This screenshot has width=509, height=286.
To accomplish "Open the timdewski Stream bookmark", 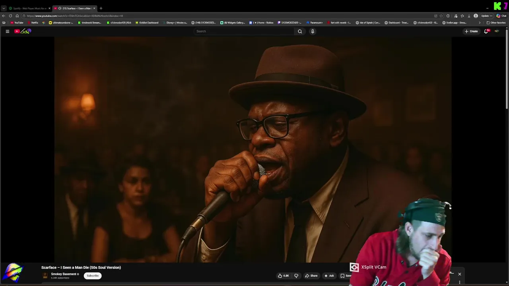I will (89, 23).
